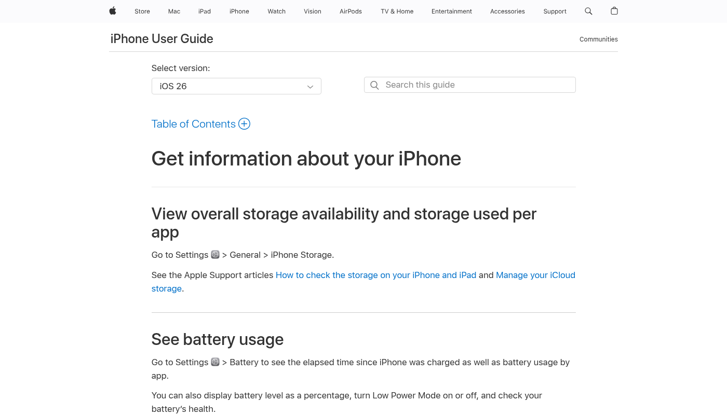727x415 pixels.
Task: Open the iPhone menu item
Action: (239, 11)
